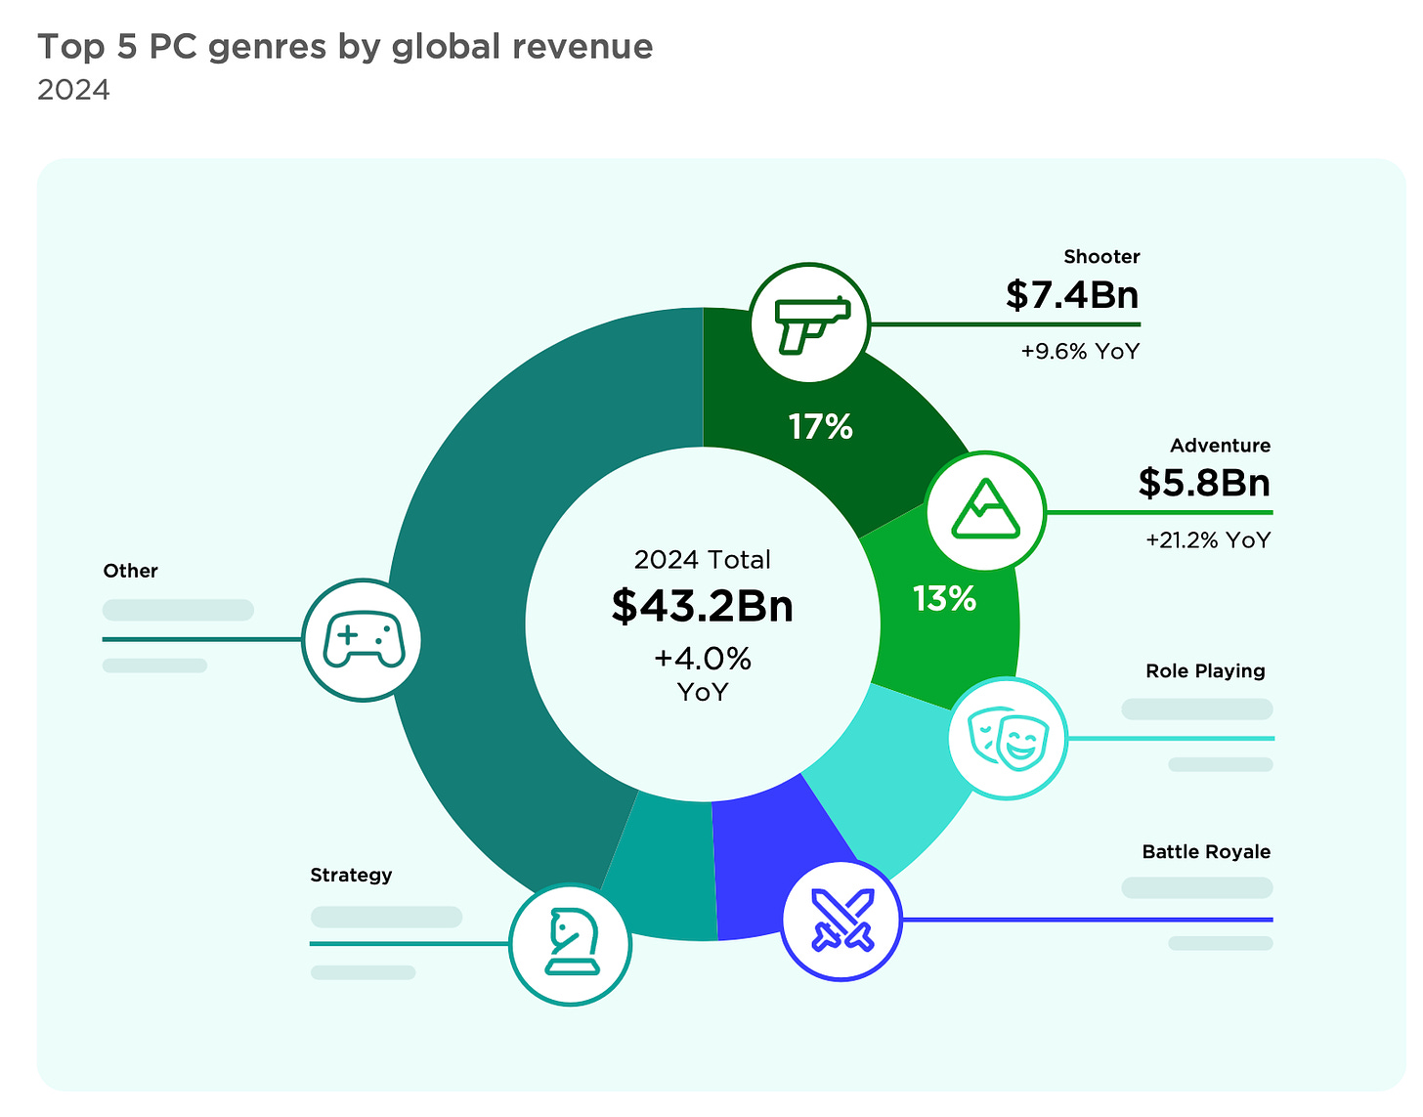This screenshot has width=1423, height=1117.
Task: Click the Adventure $5.8Bn revenue value
Action: [1203, 483]
